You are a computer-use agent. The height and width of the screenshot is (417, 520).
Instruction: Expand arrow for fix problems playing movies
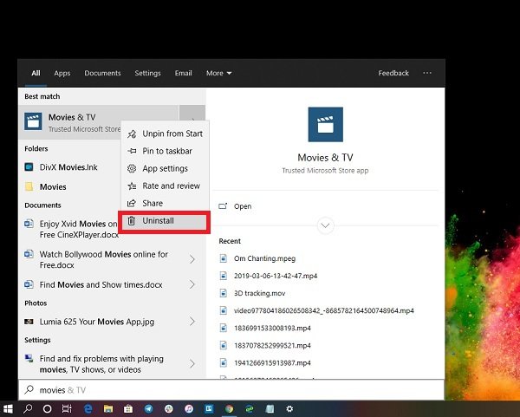192,364
